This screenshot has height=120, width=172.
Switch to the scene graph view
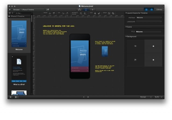[x=79, y=9]
